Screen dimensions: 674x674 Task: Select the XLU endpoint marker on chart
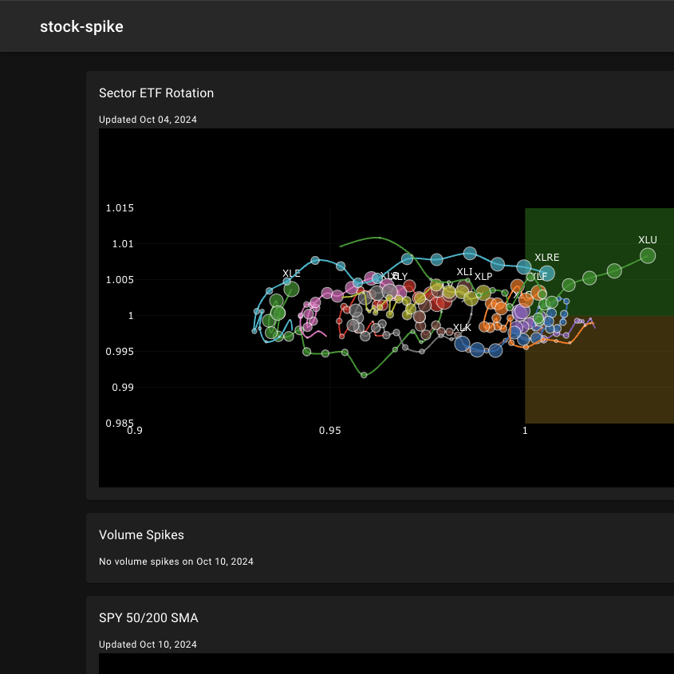[648, 256]
